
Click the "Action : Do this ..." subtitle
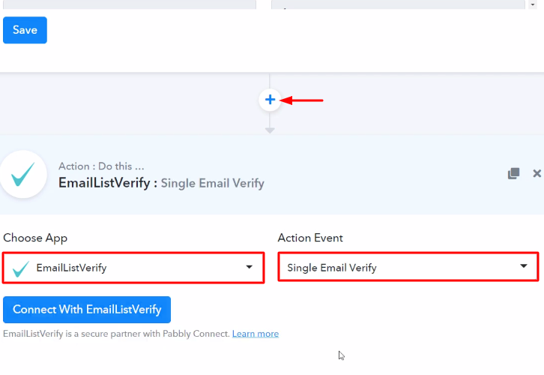[101, 166]
